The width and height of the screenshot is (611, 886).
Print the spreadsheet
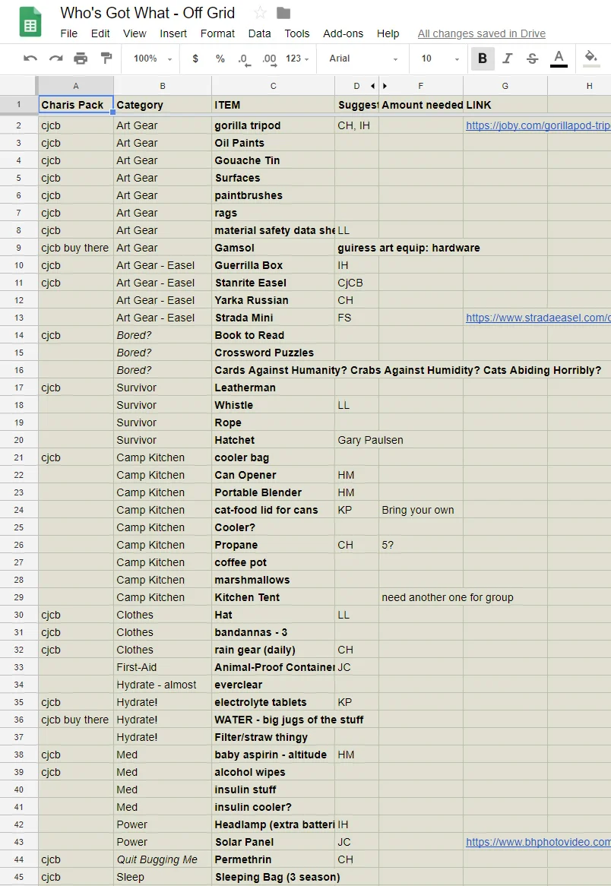coord(81,59)
